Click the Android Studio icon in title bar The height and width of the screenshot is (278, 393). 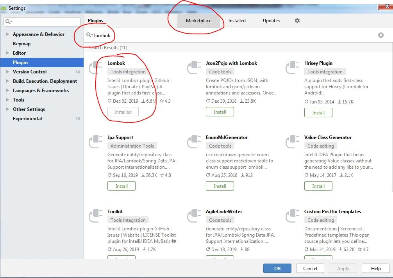click(4, 8)
